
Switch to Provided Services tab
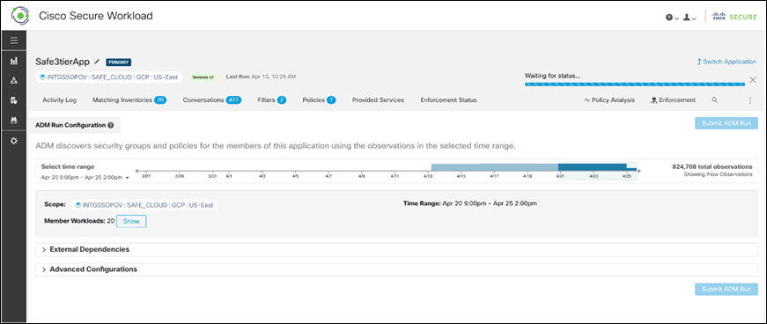click(378, 99)
